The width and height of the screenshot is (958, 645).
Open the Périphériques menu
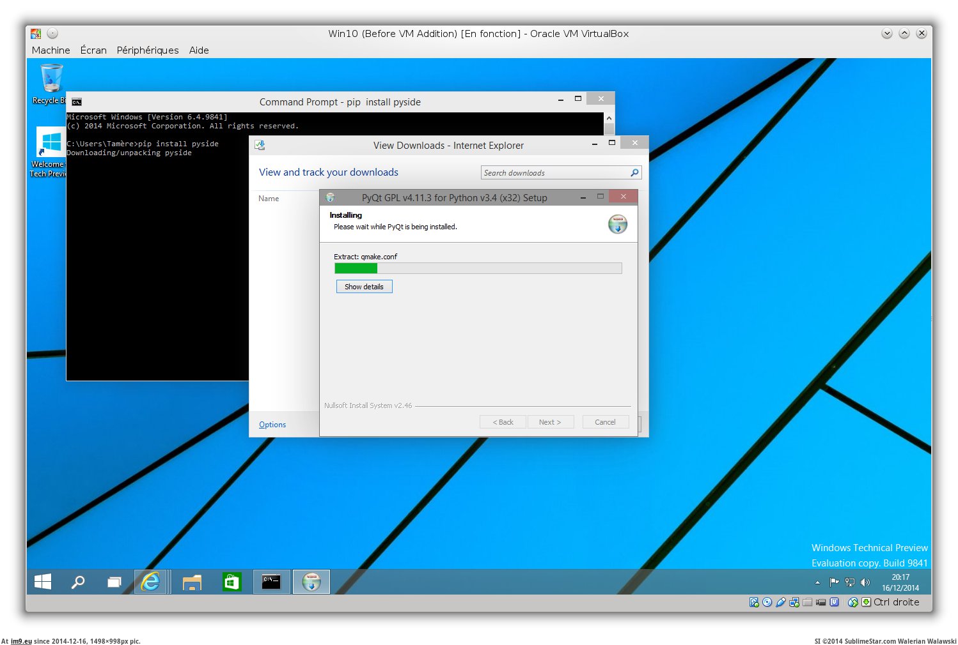click(x=148, y=50)
